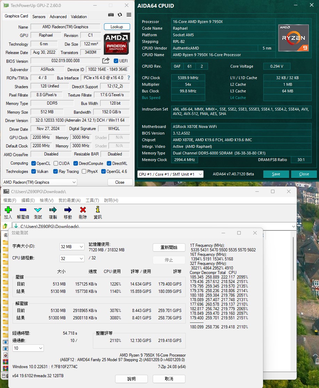
Task: Open the 7-Zip 檔案(F) menu
Action: tap(10, 200)
